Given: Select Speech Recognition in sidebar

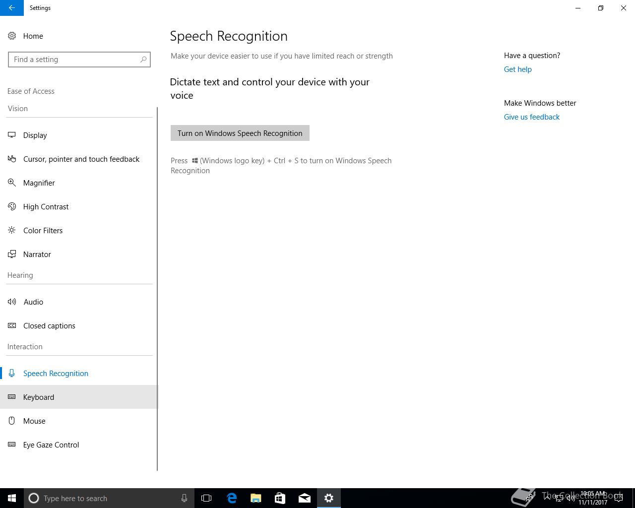Looking at the screenshot, I should tap(79, 373).
